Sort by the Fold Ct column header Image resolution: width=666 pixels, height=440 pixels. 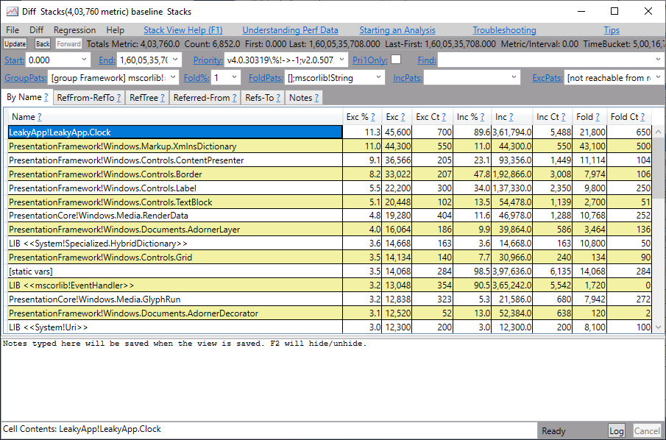coord(624,117)
